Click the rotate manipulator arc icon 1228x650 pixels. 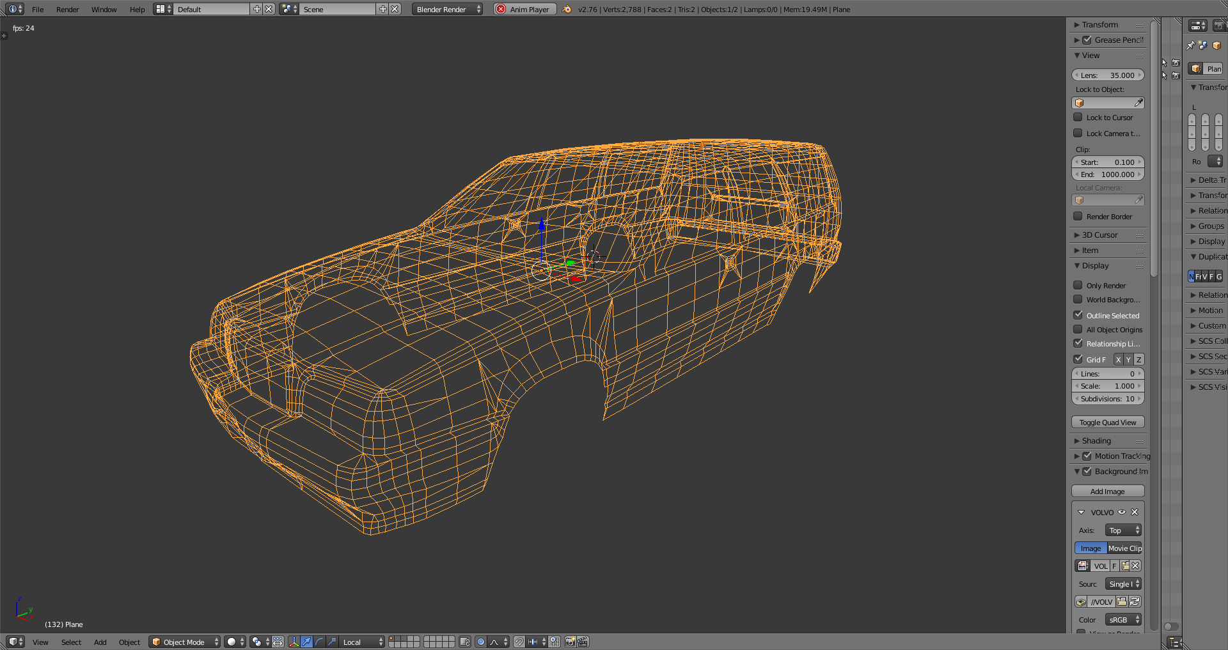tap(319, 642)
